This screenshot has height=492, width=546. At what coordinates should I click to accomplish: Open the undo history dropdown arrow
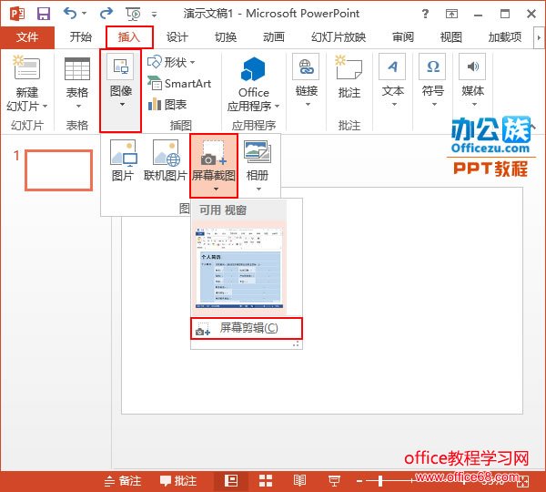pyautogui.click(x=85, y=14)
